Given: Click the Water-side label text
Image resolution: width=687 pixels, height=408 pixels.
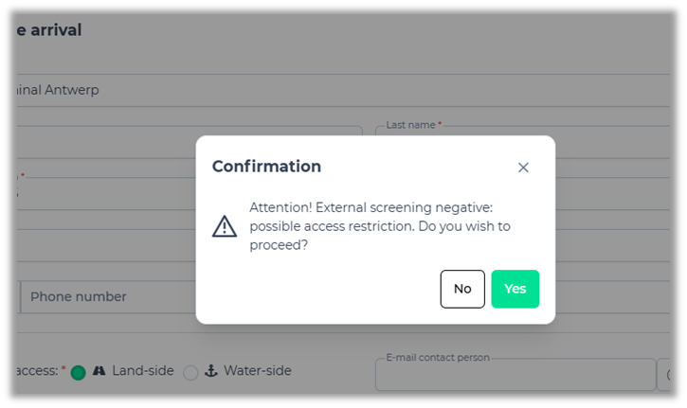Looking at the screenshot, I should (x=257, y=371).
